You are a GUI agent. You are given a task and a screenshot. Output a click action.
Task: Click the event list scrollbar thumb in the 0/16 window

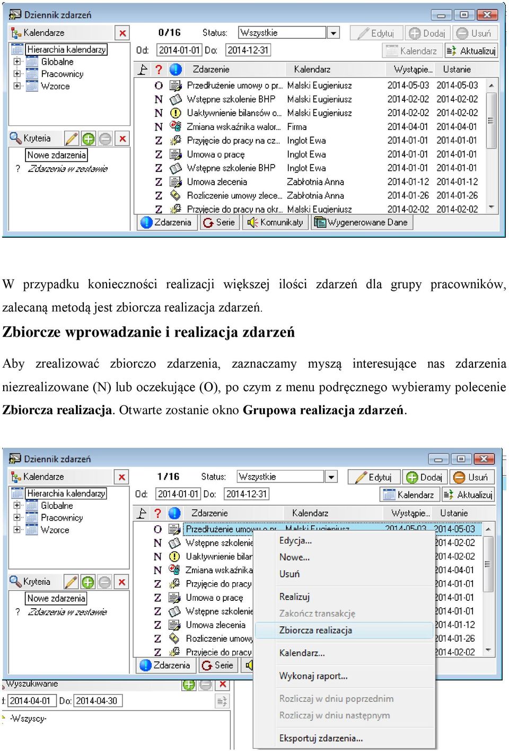point(491,119)
